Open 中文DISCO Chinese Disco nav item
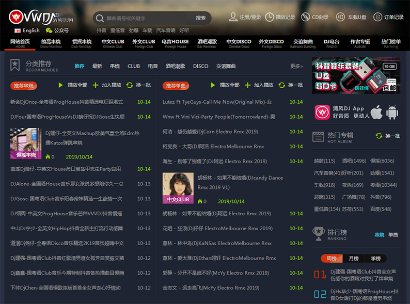410x304 pixels. click(x=239, y=43)
